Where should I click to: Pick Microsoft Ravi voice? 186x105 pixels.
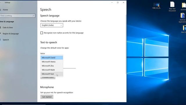point(52,74)
